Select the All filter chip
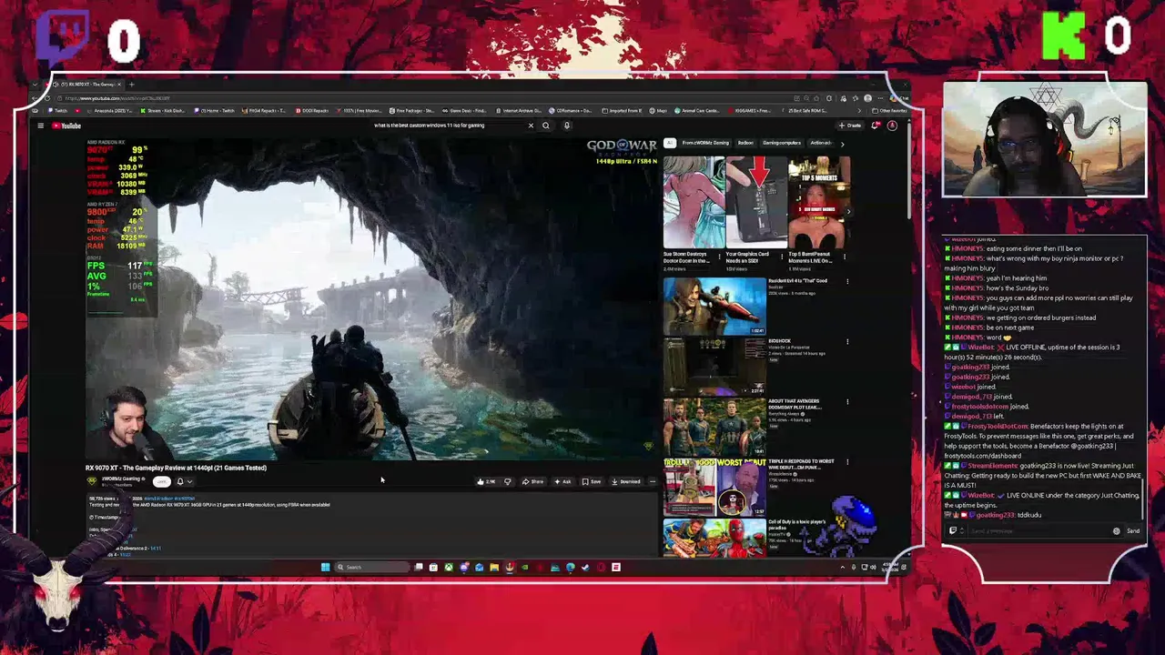This screenshot has width=1165, height=655. point(670,143)
